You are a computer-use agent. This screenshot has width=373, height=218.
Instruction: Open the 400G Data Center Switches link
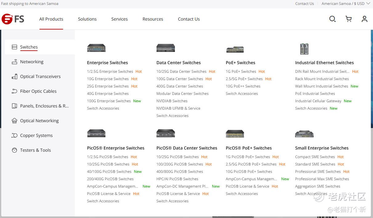click(180, 86)
